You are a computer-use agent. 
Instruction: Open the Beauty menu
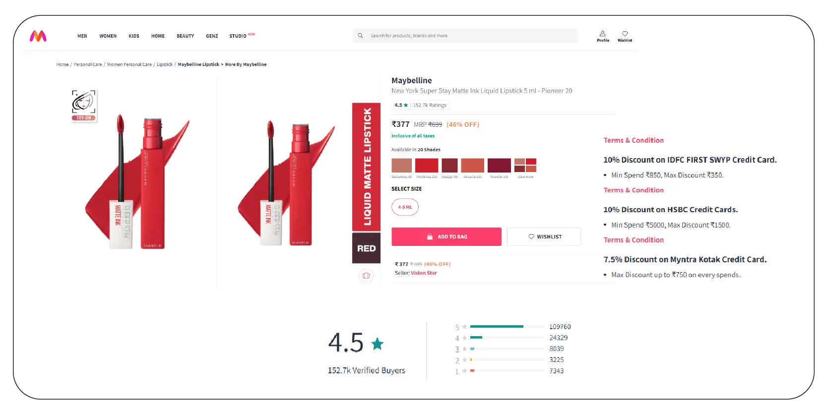pos(185,36)
